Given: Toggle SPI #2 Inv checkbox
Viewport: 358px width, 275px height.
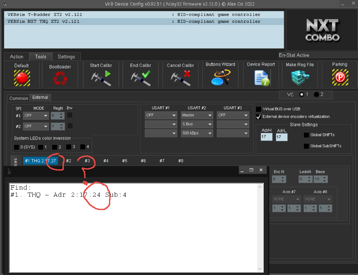Looking at the screenshot, I should (70, 126).
